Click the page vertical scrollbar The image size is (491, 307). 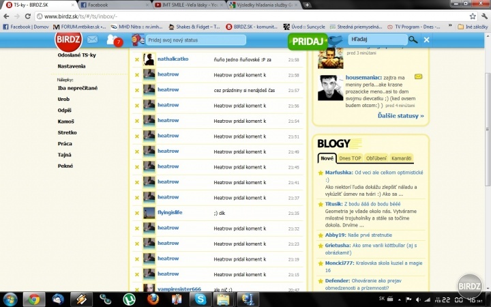point(488,128)
